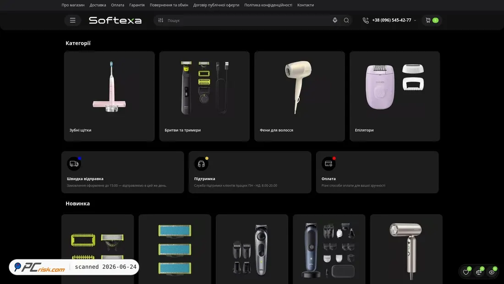Open recently viewed eye icon
Screen dimensions: 504x284
492,272
